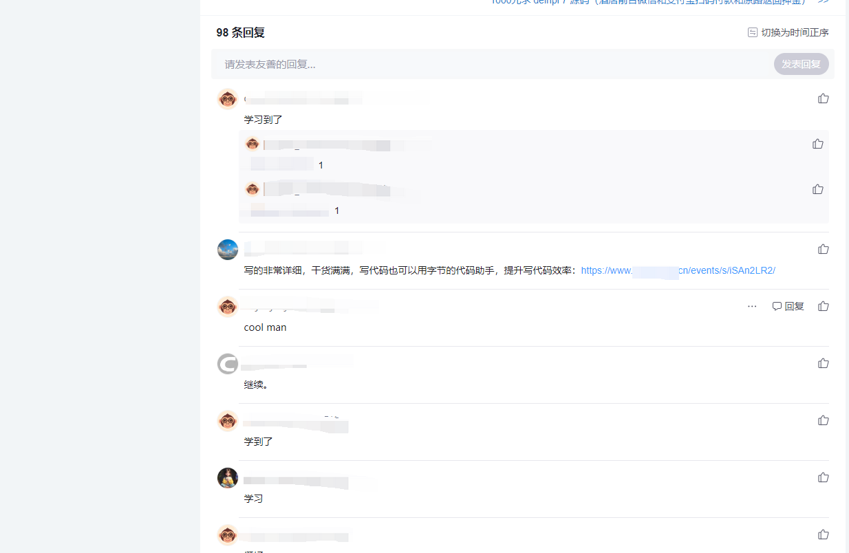
Task: Select the "cool man" comment text
Action: tap(265, 327)
